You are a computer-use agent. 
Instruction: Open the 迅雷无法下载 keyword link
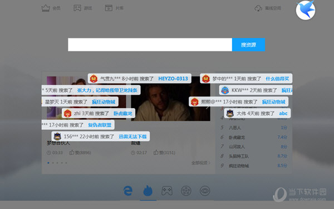pyautogui.click(x=132, y=137)
